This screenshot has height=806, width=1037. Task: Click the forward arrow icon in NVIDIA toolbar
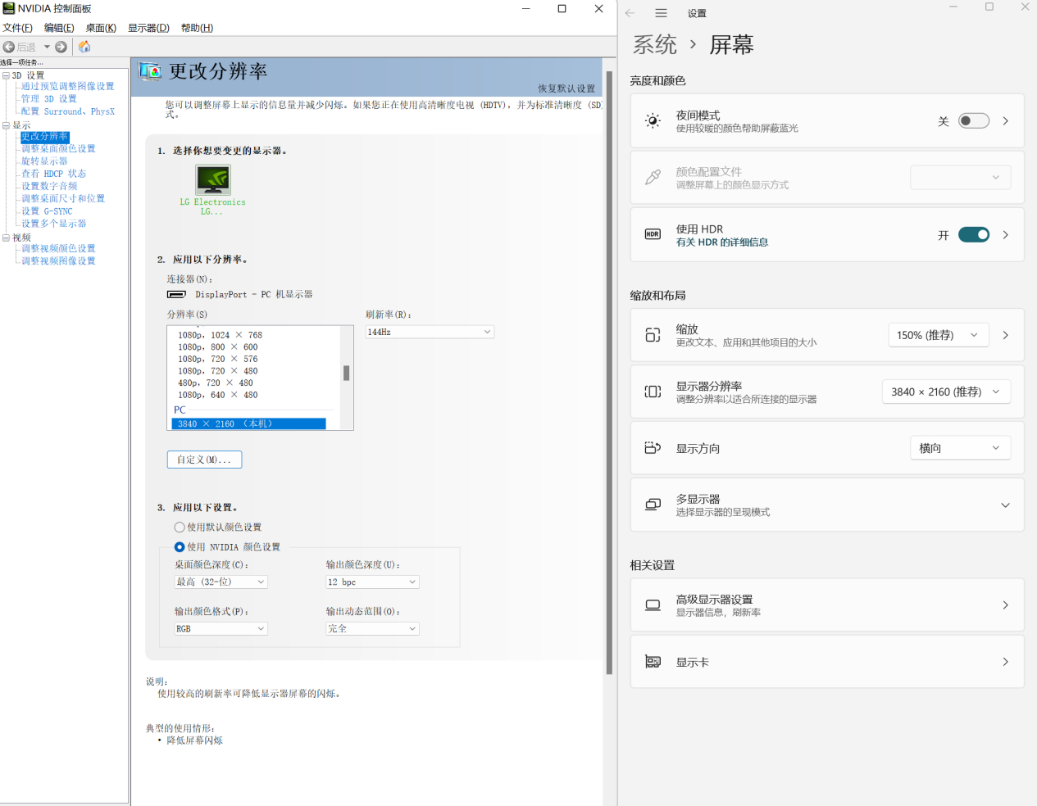tap(61, 47)
